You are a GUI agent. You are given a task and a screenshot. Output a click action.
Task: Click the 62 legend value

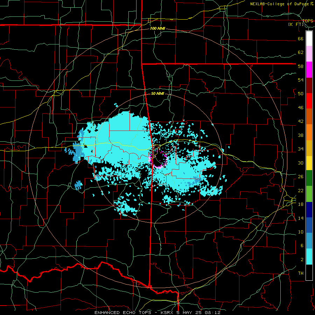point(301,52)
